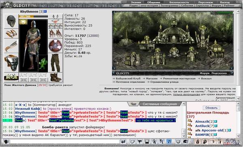Click the Yellow Demon belt slot
This screenshot has width=243, height=147.
tap(11, 77)
